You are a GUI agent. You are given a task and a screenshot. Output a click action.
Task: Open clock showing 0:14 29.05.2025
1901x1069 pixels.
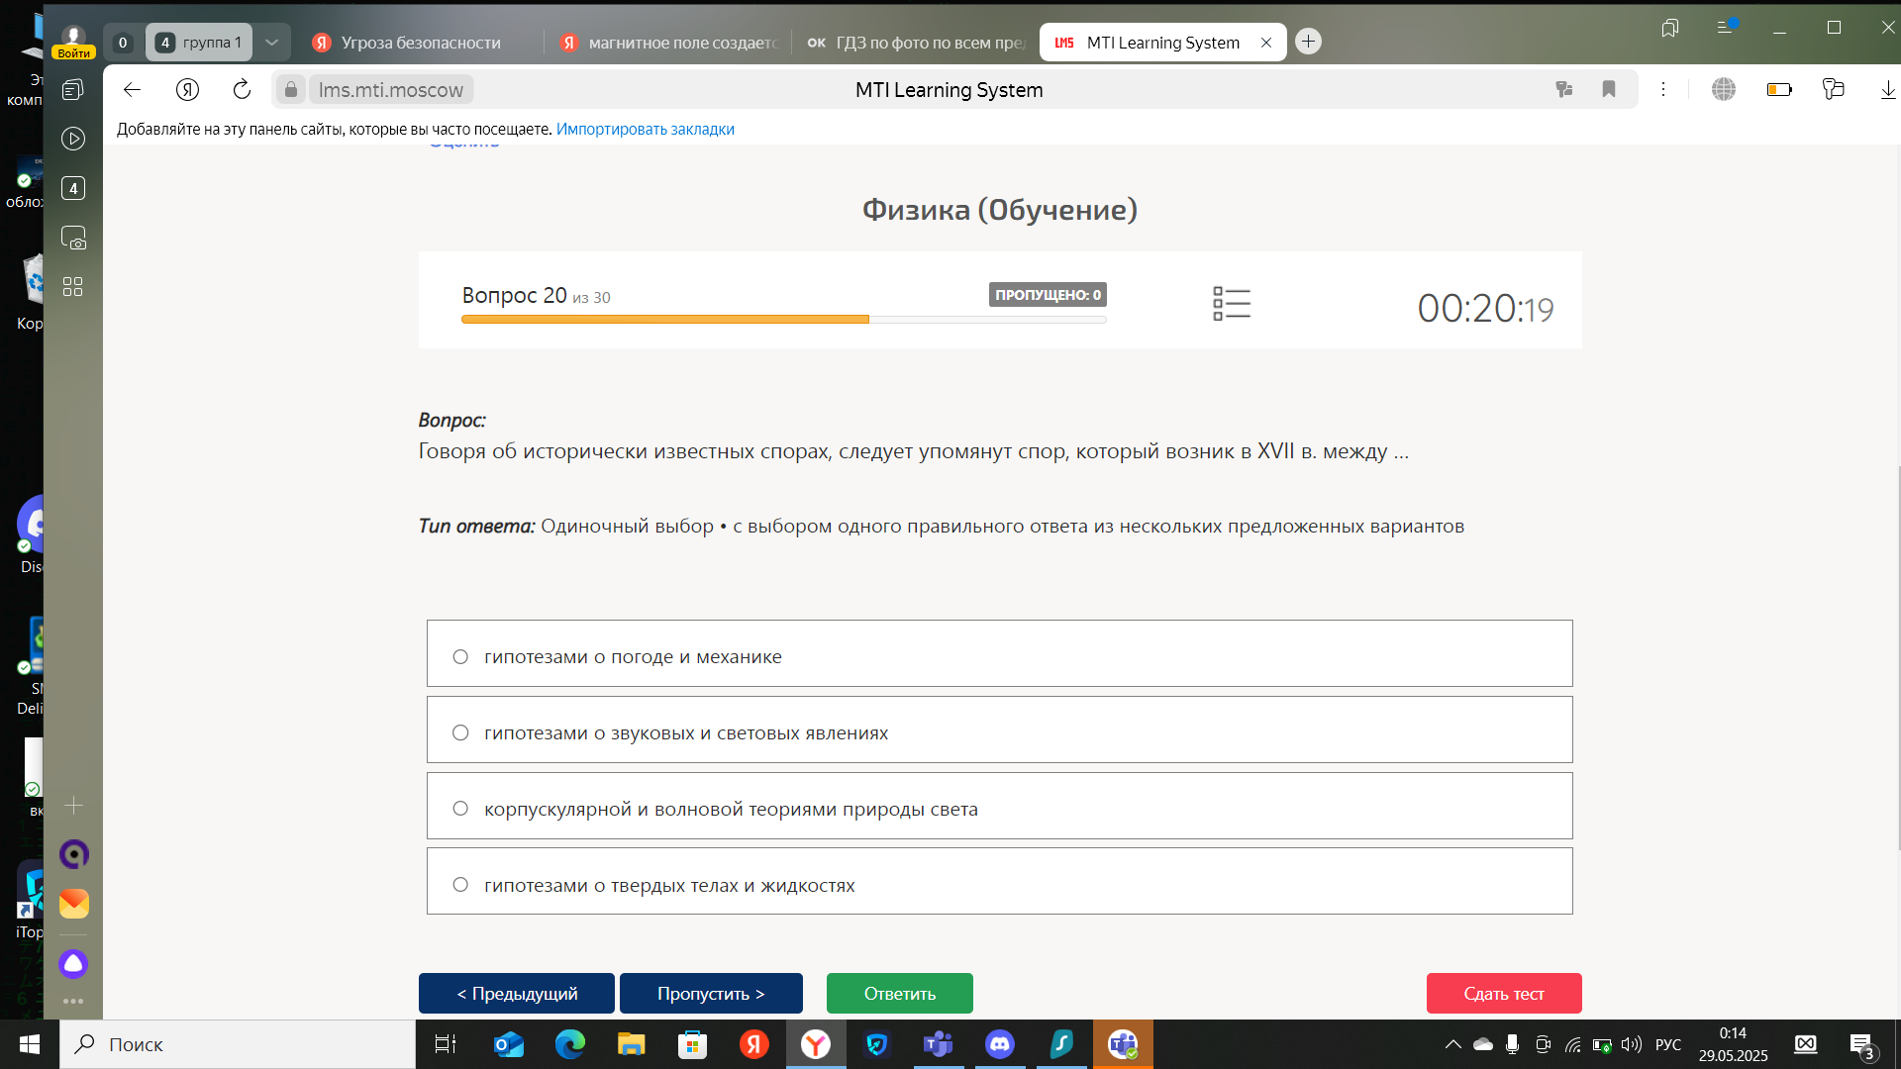1733,1044
